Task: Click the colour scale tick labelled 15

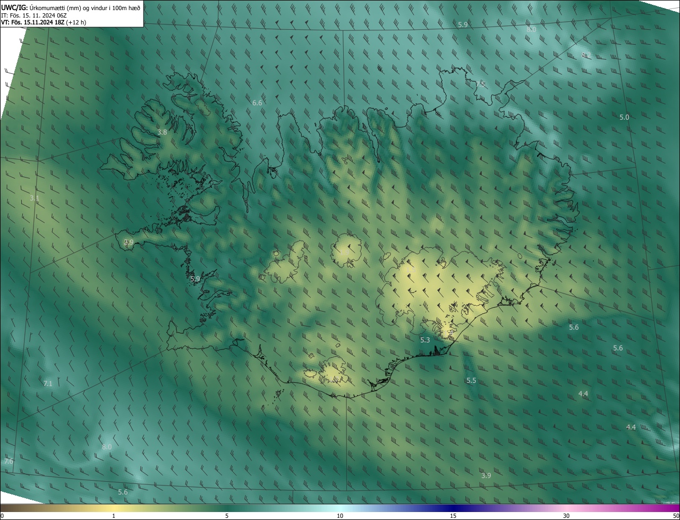Action: [453, 516]
